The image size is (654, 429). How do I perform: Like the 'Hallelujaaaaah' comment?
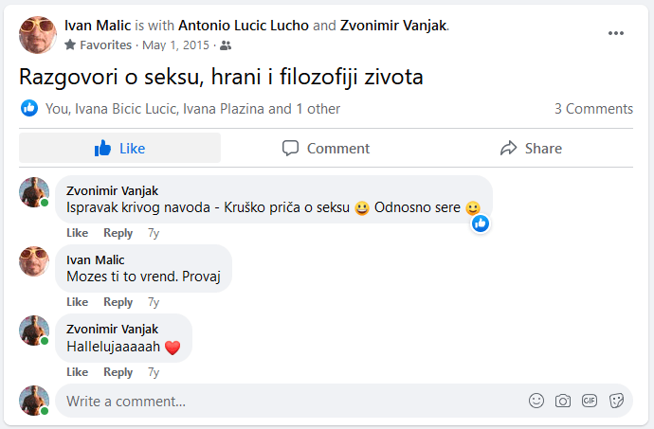coord(77,372)
